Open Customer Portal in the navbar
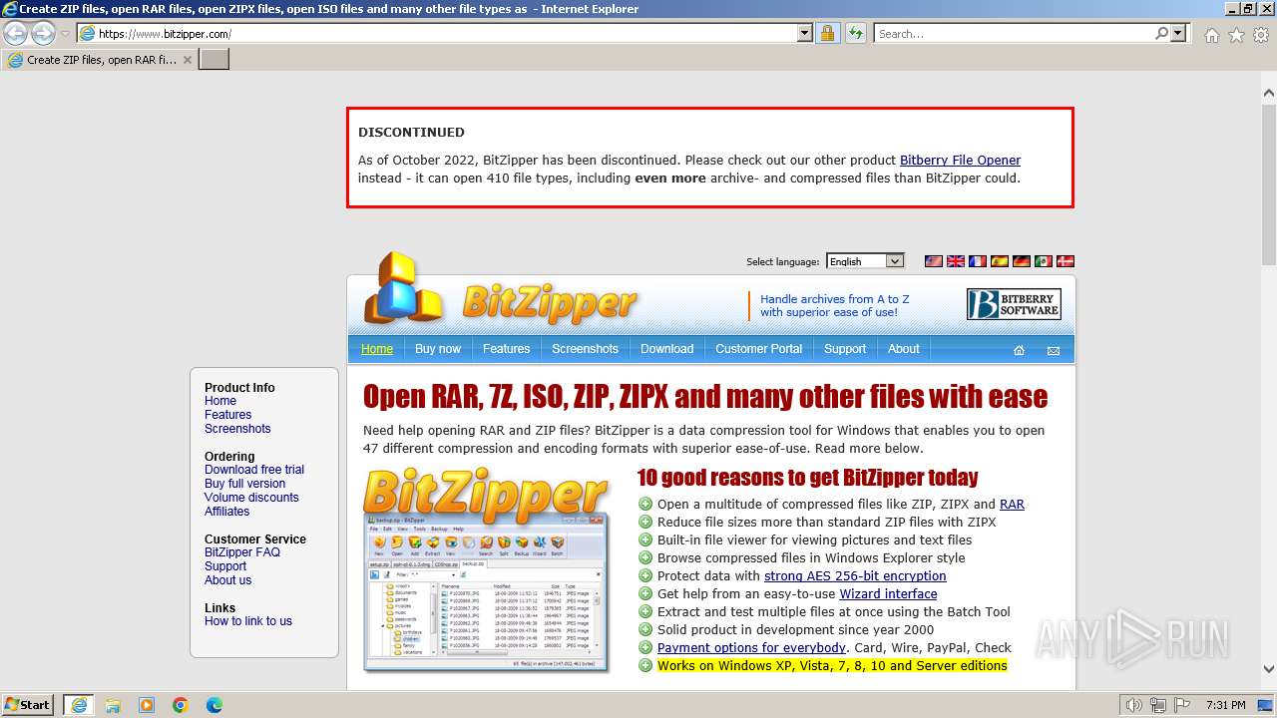The width and height of the screenshot is (1277, 718). pos(759,349)
